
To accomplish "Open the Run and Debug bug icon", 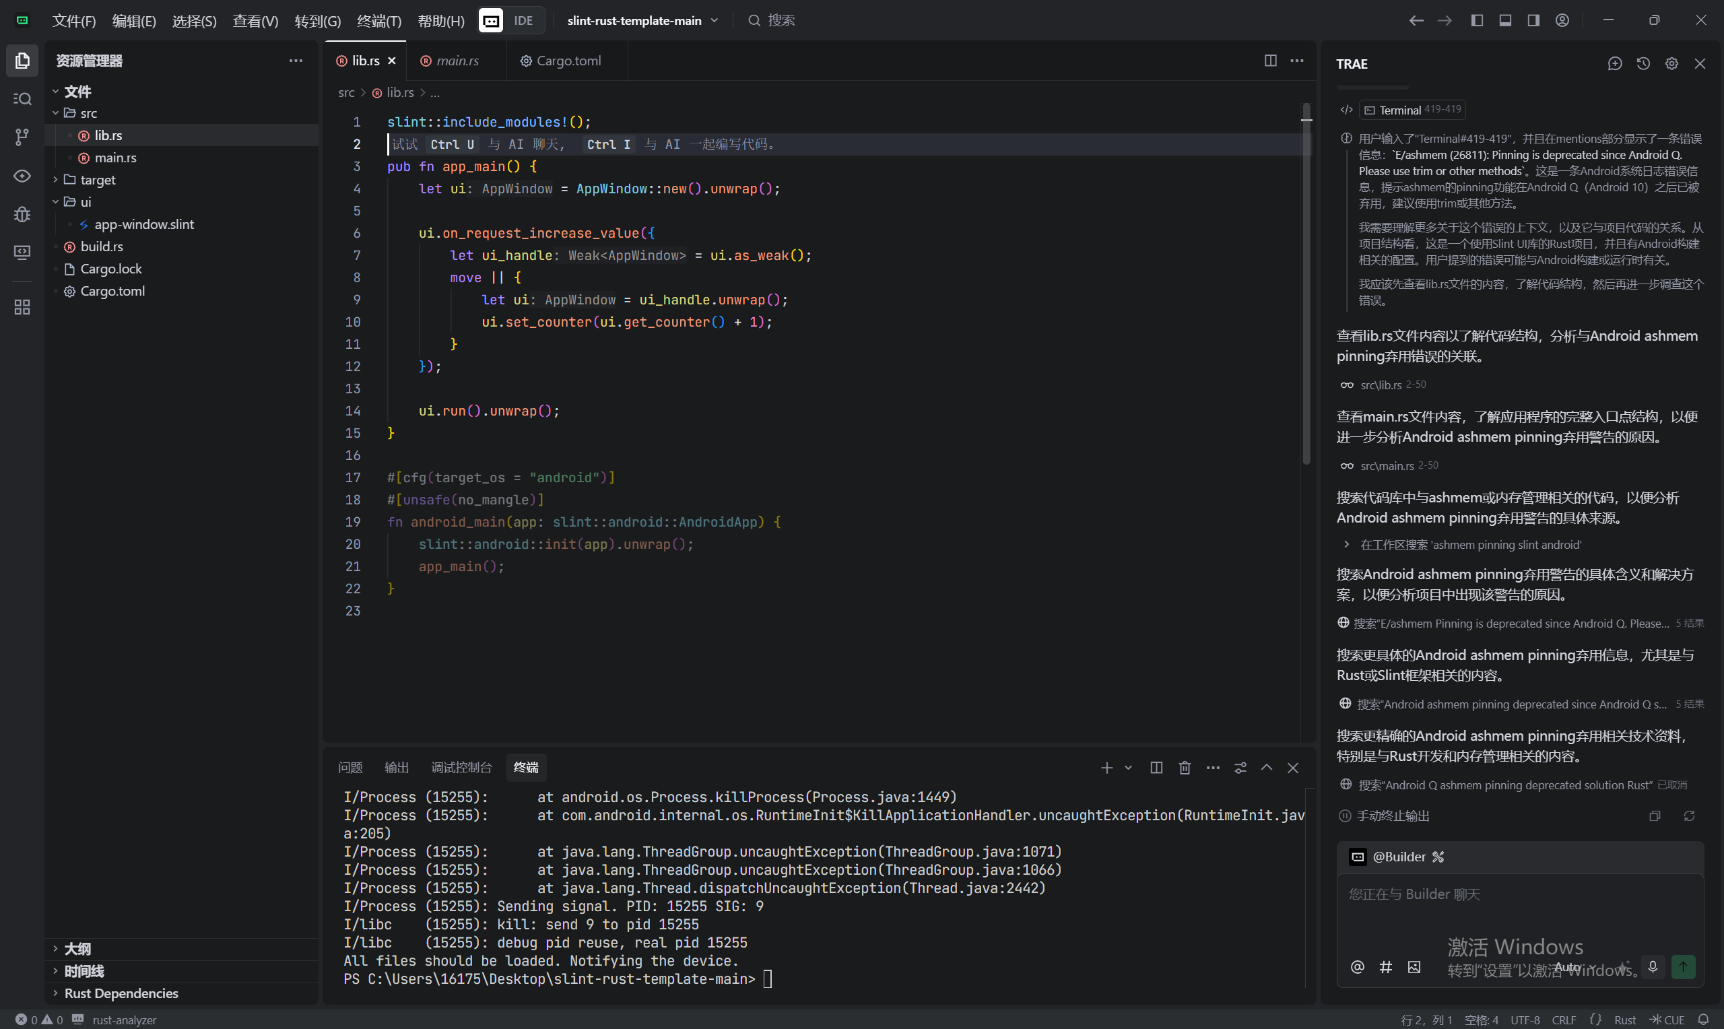I will pos(22,214).
